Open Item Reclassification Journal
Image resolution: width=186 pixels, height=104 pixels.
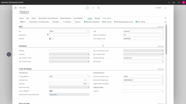click(124, 22)
